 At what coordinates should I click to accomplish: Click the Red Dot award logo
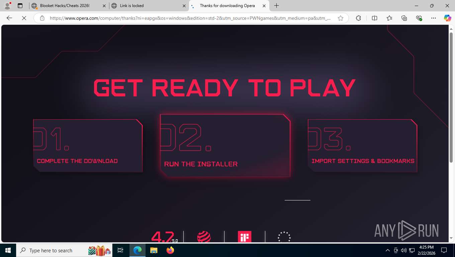pos(204,237)
